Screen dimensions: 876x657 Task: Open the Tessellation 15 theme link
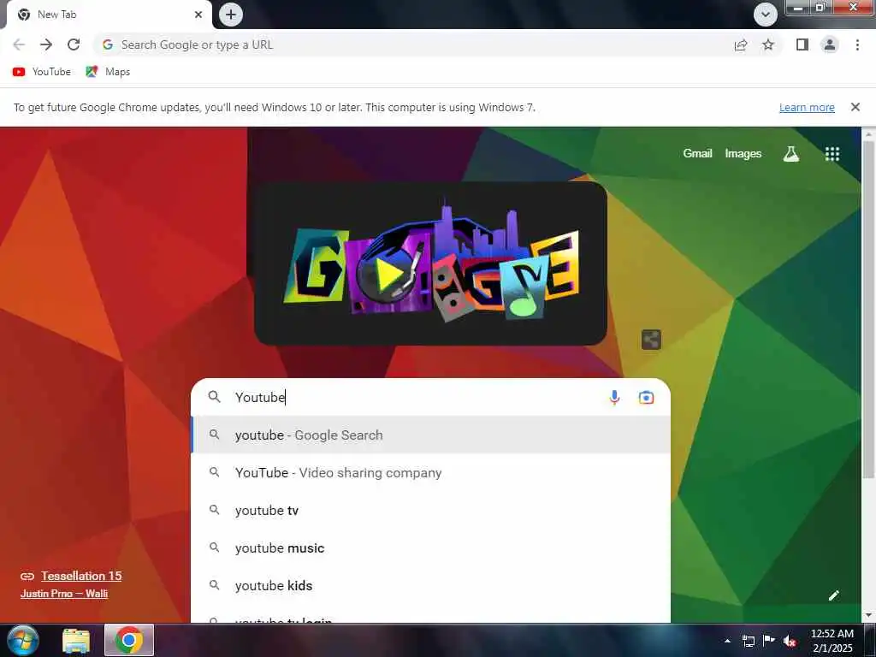tap(81, 576)
